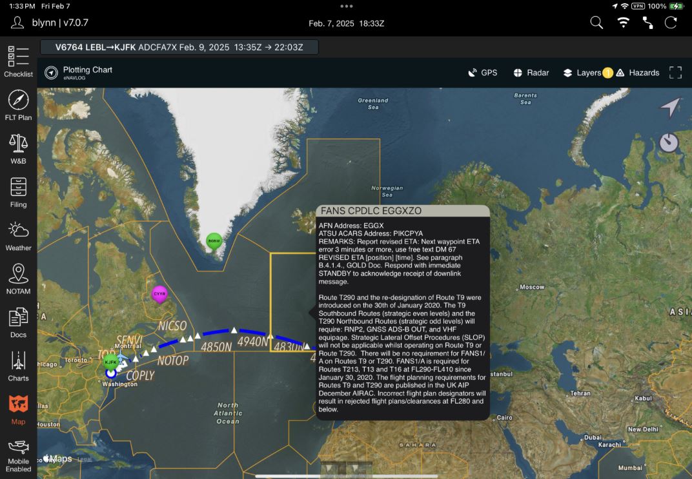The height and width of the screenshot is (479, 692).
Task: Enable the Radar overlay
Action: pos(531,73)
